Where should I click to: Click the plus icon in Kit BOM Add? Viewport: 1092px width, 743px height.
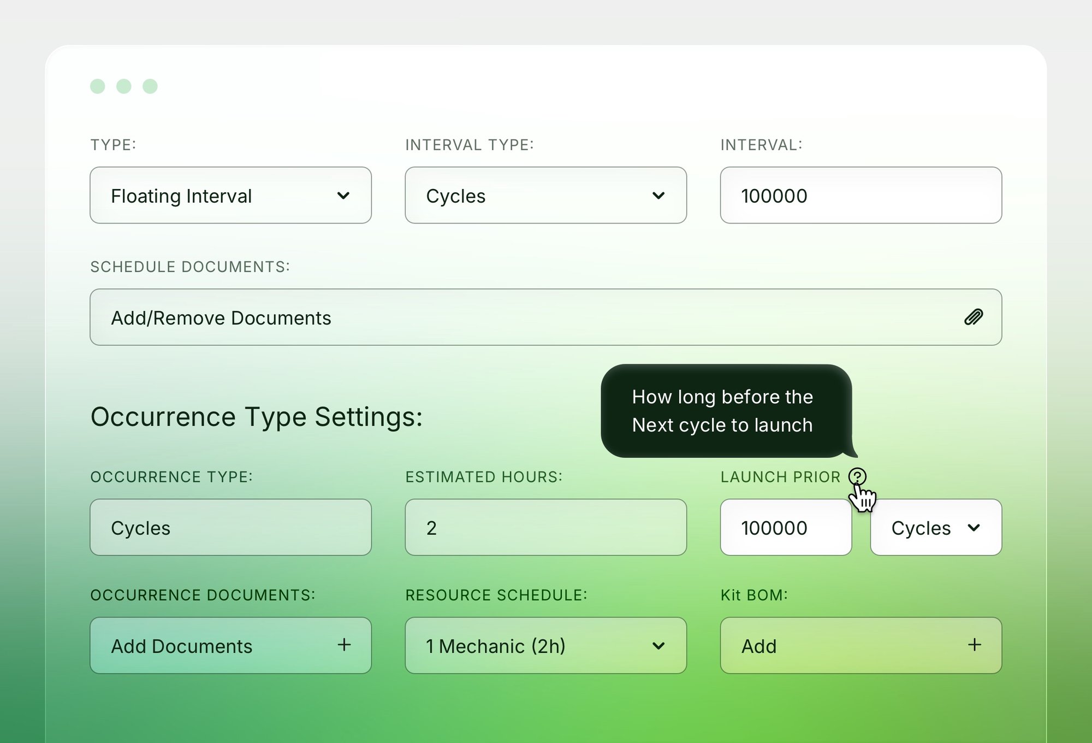coord(975,645)
